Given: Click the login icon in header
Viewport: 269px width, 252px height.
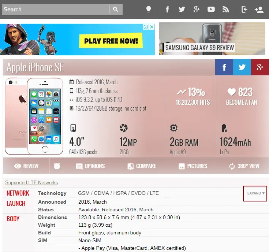Looking at the screenshot, I should point(244,9).
